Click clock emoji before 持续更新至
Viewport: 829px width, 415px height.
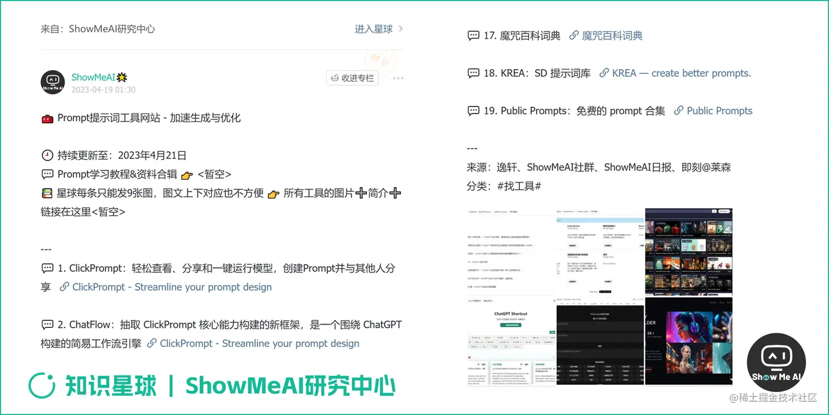pos(47,155)
